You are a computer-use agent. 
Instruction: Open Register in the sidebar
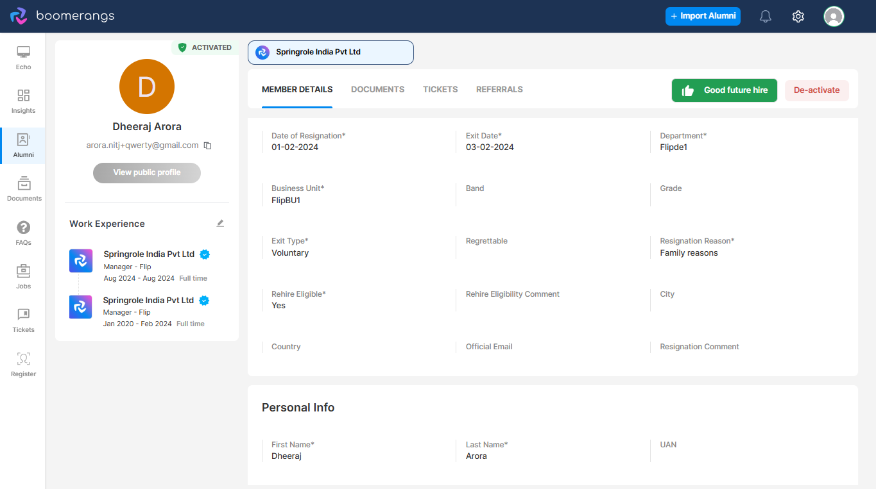[x=23, y=365]
